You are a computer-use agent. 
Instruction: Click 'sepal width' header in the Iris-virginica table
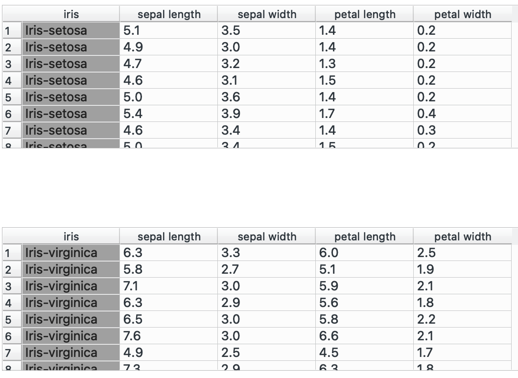tap(267, 236)
